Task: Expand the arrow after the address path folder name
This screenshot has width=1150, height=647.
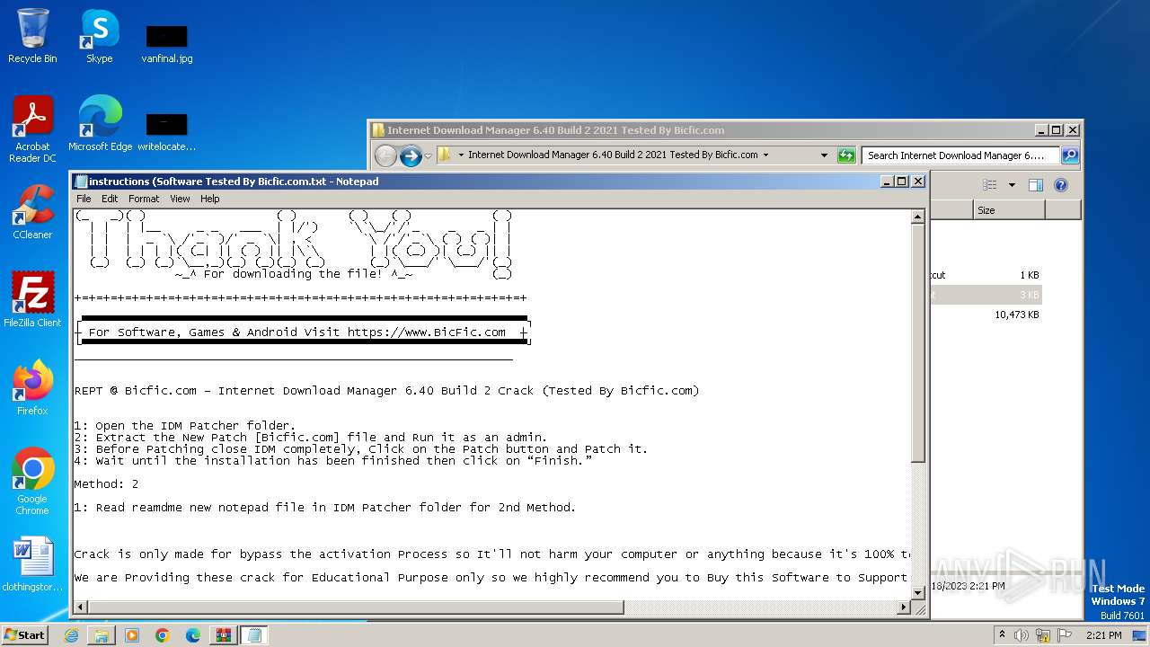Action: pos(765,155)
